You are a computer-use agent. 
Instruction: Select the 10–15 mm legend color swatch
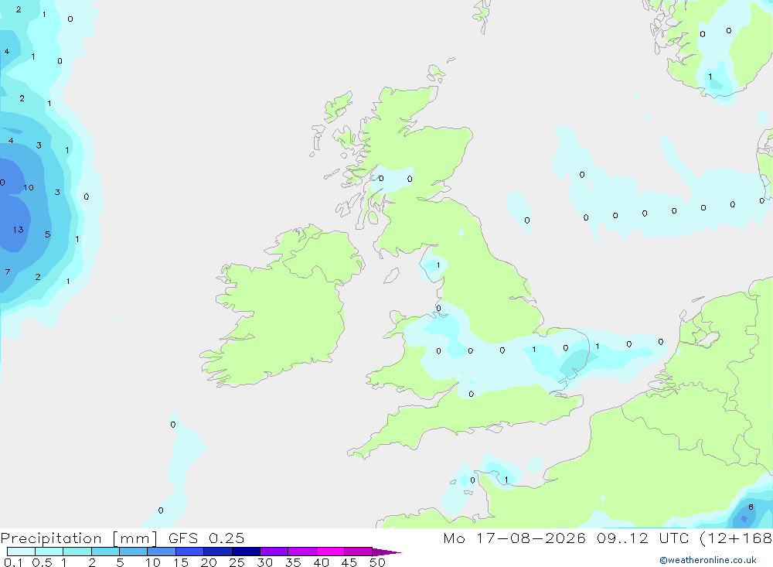(162, 552)
